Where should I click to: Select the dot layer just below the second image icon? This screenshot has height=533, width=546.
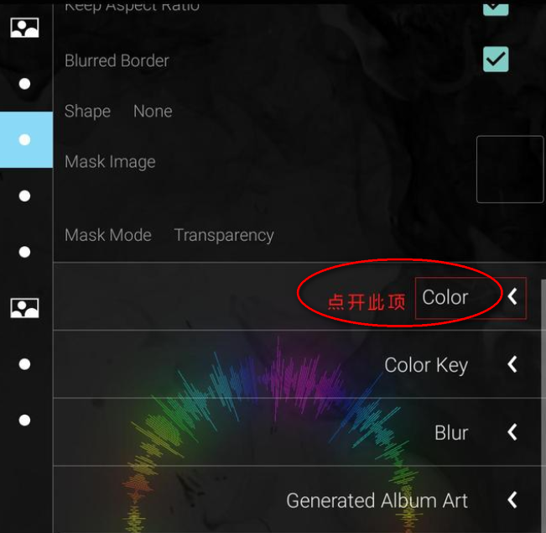click(24, 364)
